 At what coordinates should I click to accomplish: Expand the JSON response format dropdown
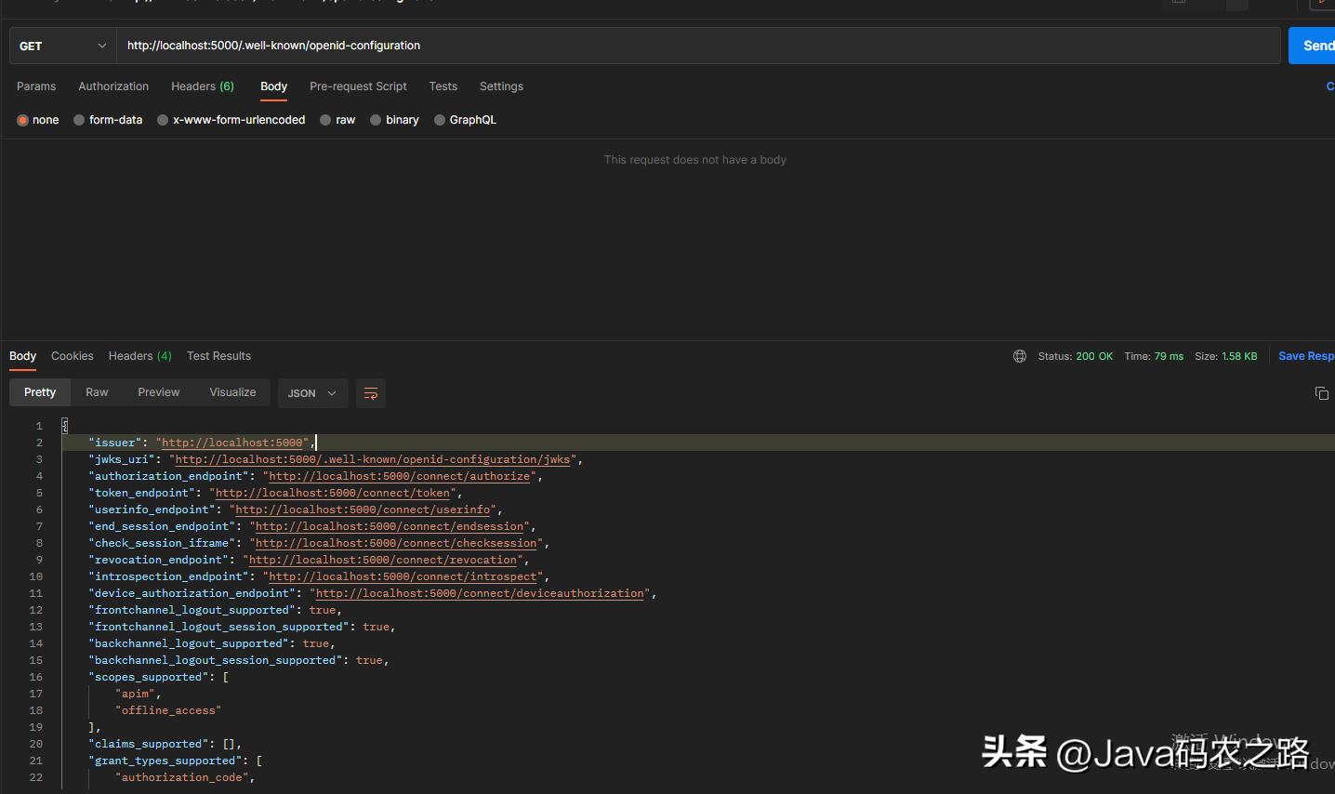pos(312,393)
